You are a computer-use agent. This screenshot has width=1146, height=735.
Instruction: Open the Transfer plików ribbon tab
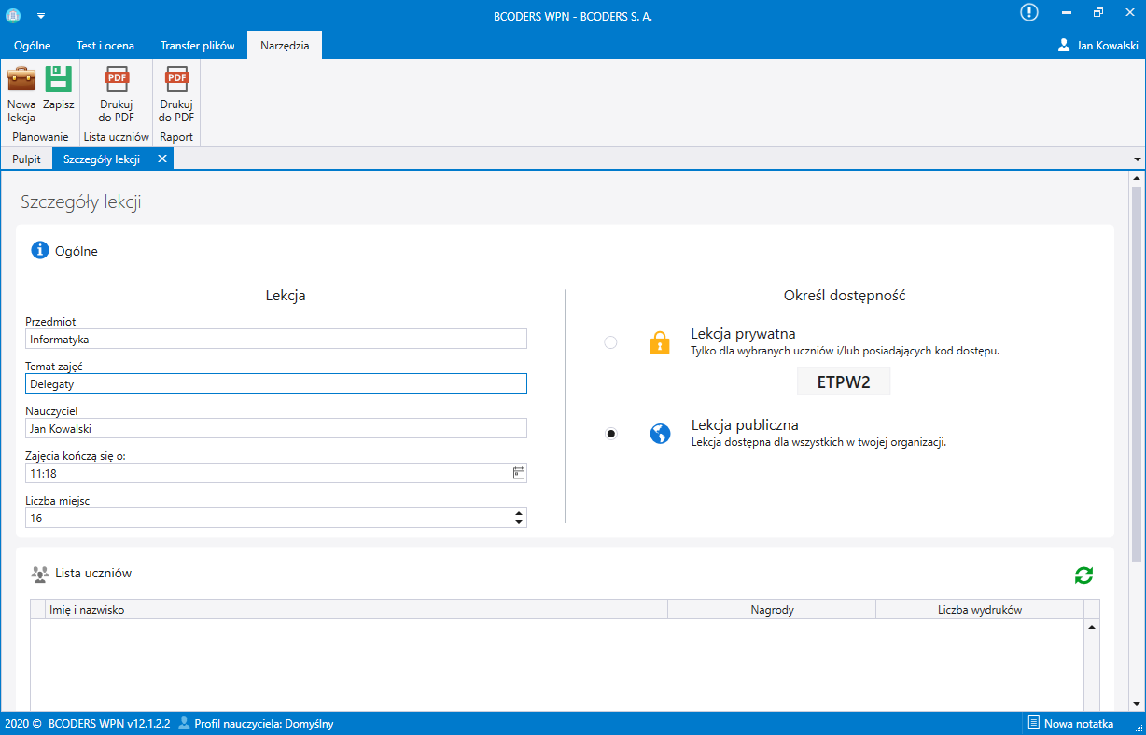[196, 45]
